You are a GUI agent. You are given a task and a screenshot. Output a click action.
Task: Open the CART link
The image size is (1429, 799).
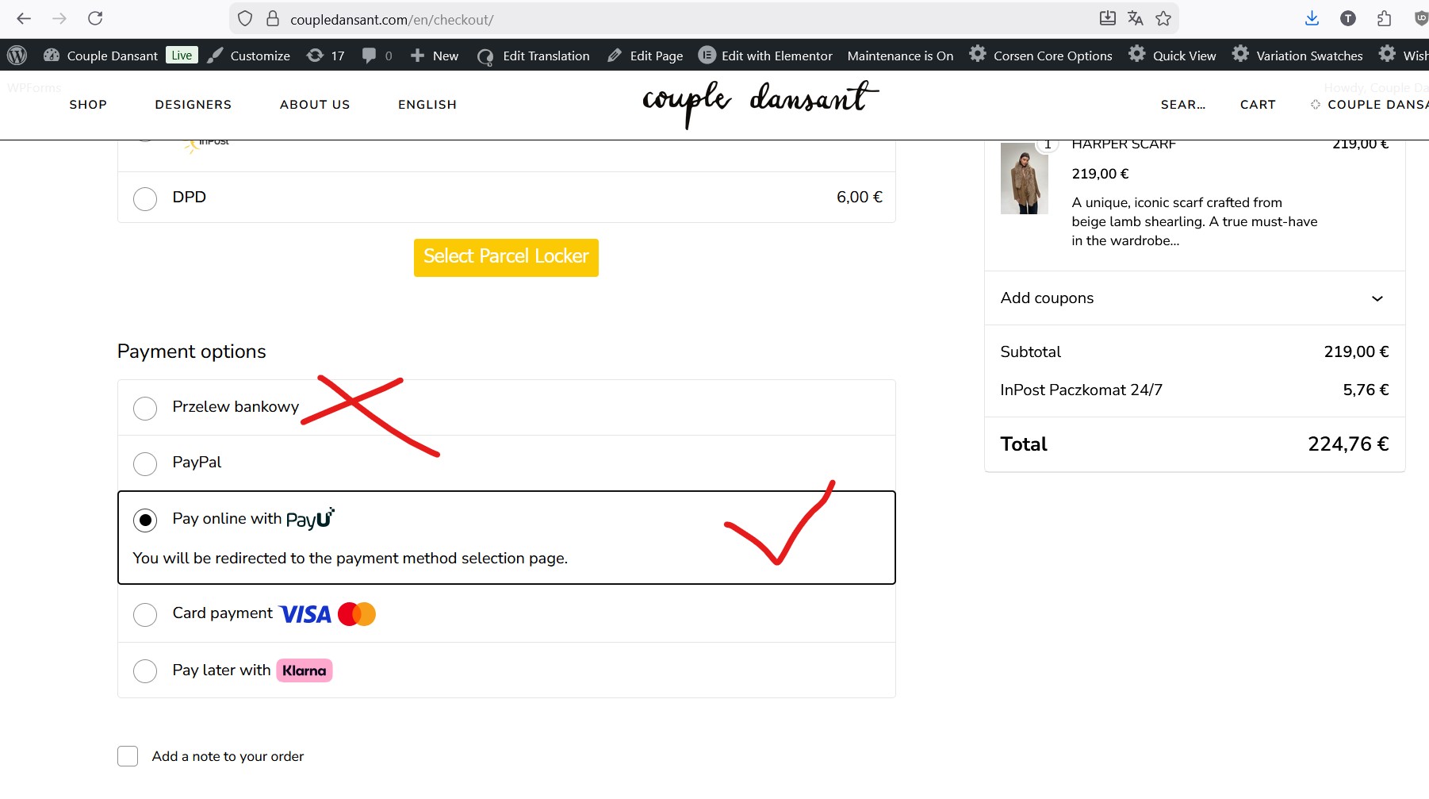tap(1258, 105)
